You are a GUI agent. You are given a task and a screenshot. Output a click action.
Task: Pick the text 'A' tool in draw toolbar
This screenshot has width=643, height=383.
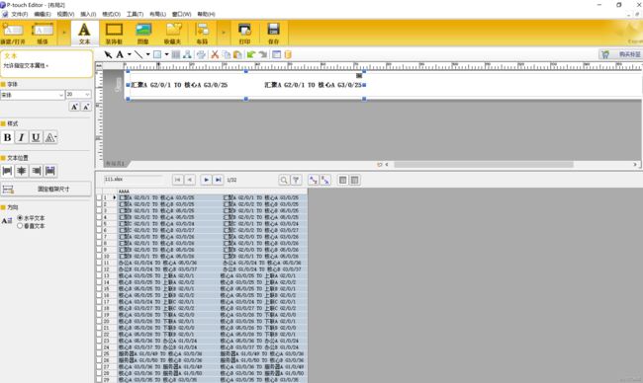click(x=120, y=54)
